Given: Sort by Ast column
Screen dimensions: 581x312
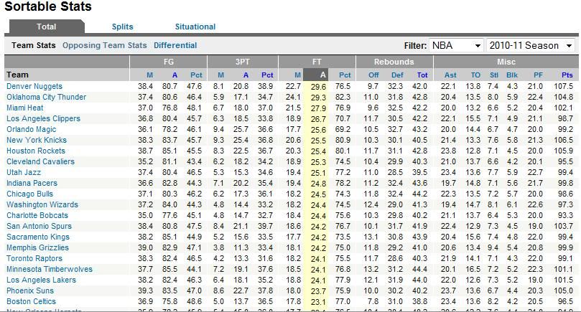Looking at the screenshot, I should (x=450, y=75).
